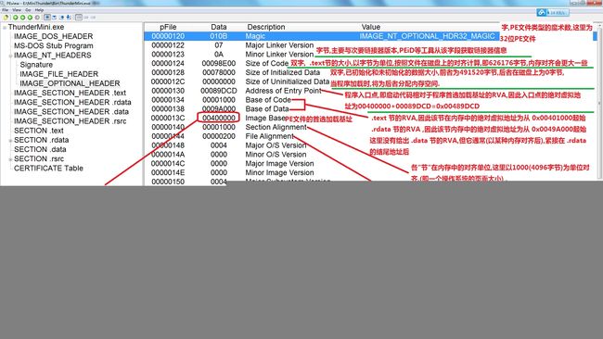The height and width of the screenshot is (339, 603).
Task: Click the last gray view-mode toolbar icon
Action: click(93, 18)
